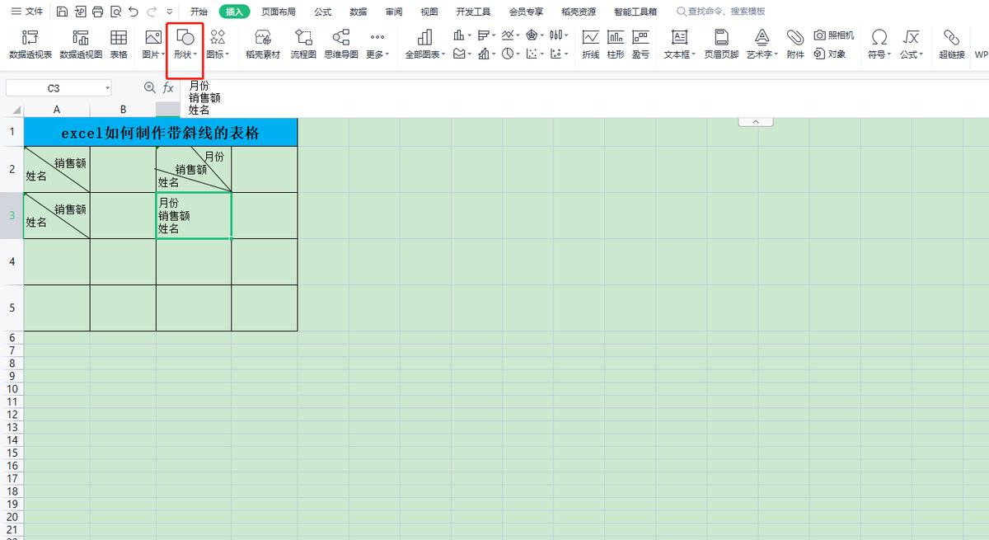Switch to the 审阅 tab

[394, 12]
